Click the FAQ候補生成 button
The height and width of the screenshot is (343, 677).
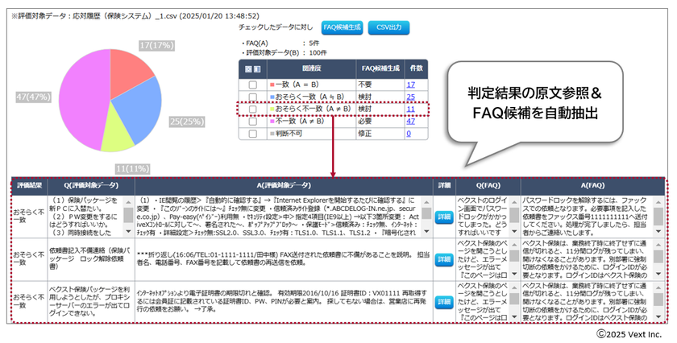click(x=342, y=27)
